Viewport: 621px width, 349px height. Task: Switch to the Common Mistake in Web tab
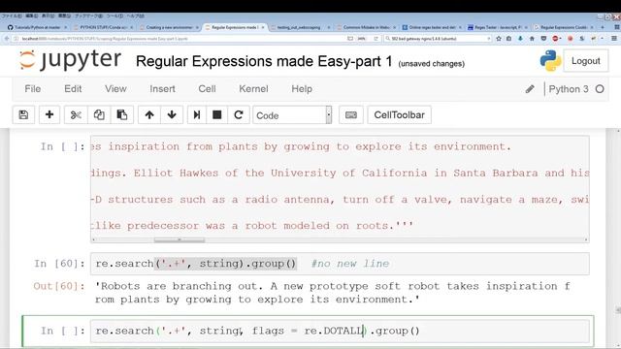(x=367, y=27)
